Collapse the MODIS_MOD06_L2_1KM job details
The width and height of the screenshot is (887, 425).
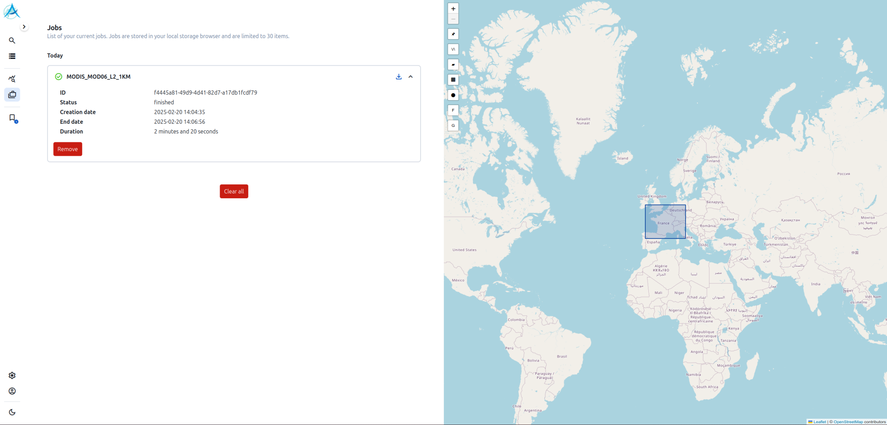[x=411, y=77]
